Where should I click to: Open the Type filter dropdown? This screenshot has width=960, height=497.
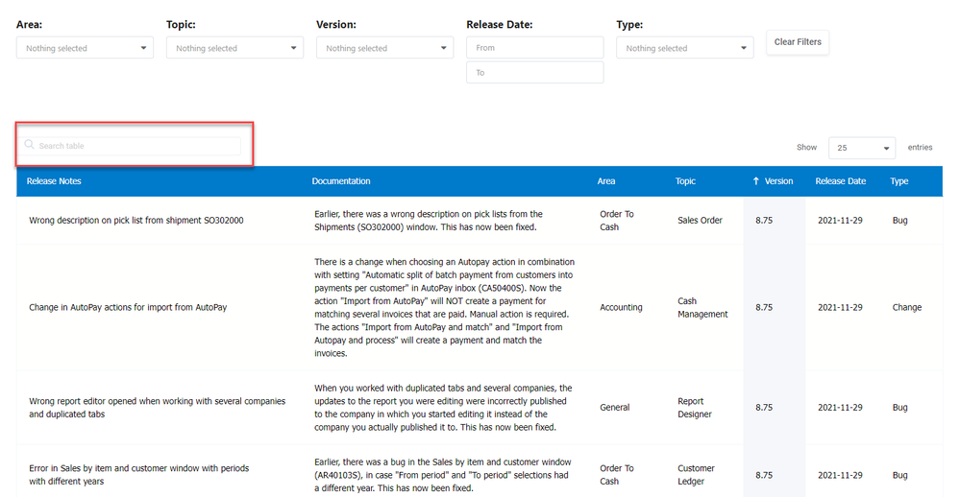click(684, 48)
